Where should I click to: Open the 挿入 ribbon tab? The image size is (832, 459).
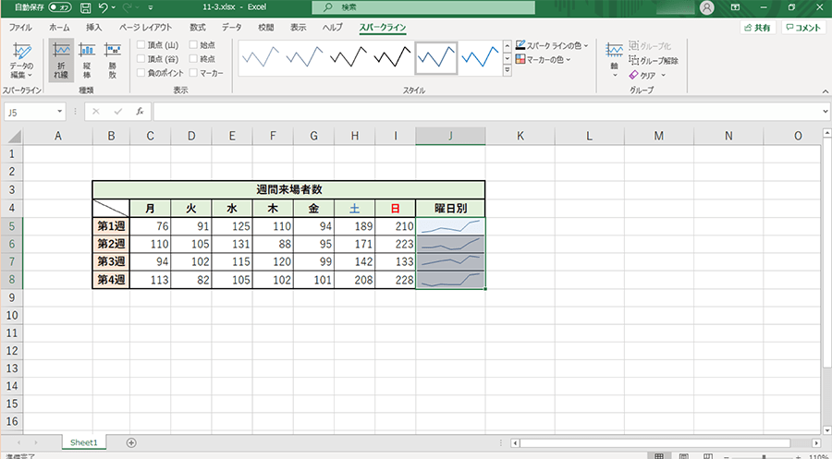[x=93, y=28]
